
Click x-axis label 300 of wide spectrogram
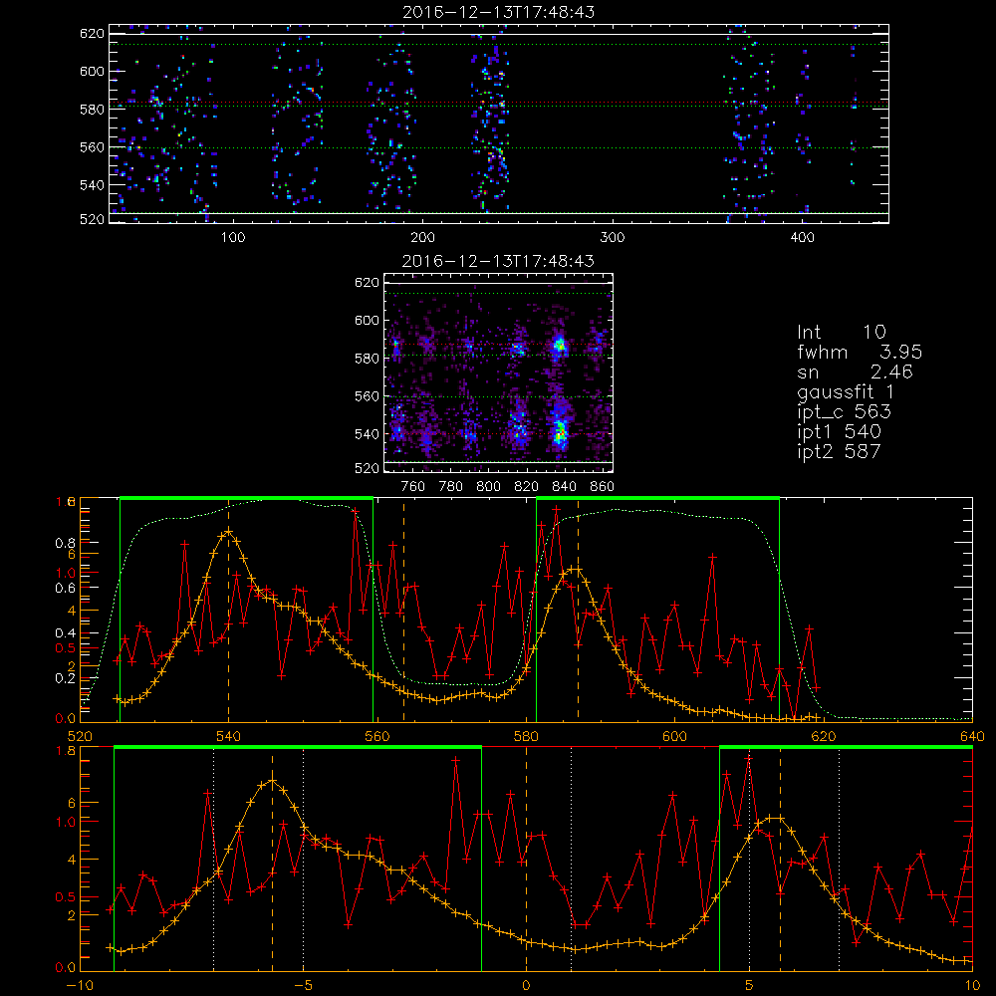(613, 238)
